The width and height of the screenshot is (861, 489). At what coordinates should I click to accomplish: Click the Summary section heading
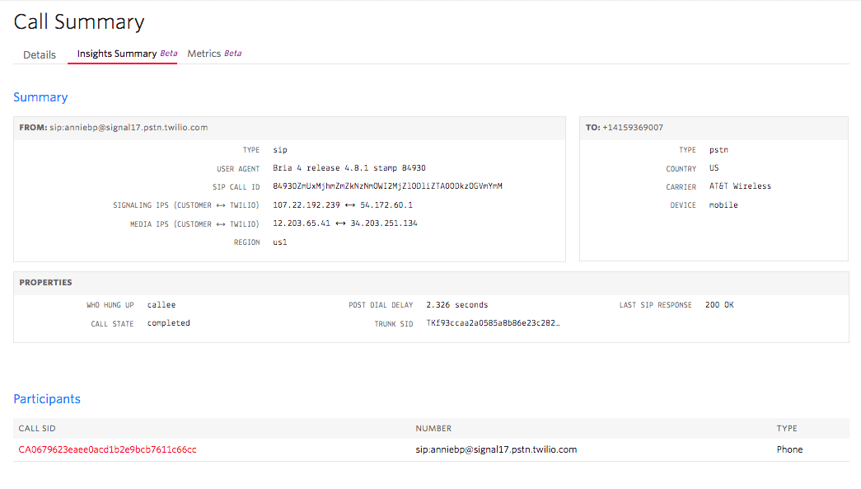pyautogui.click(x=40, y=97)
